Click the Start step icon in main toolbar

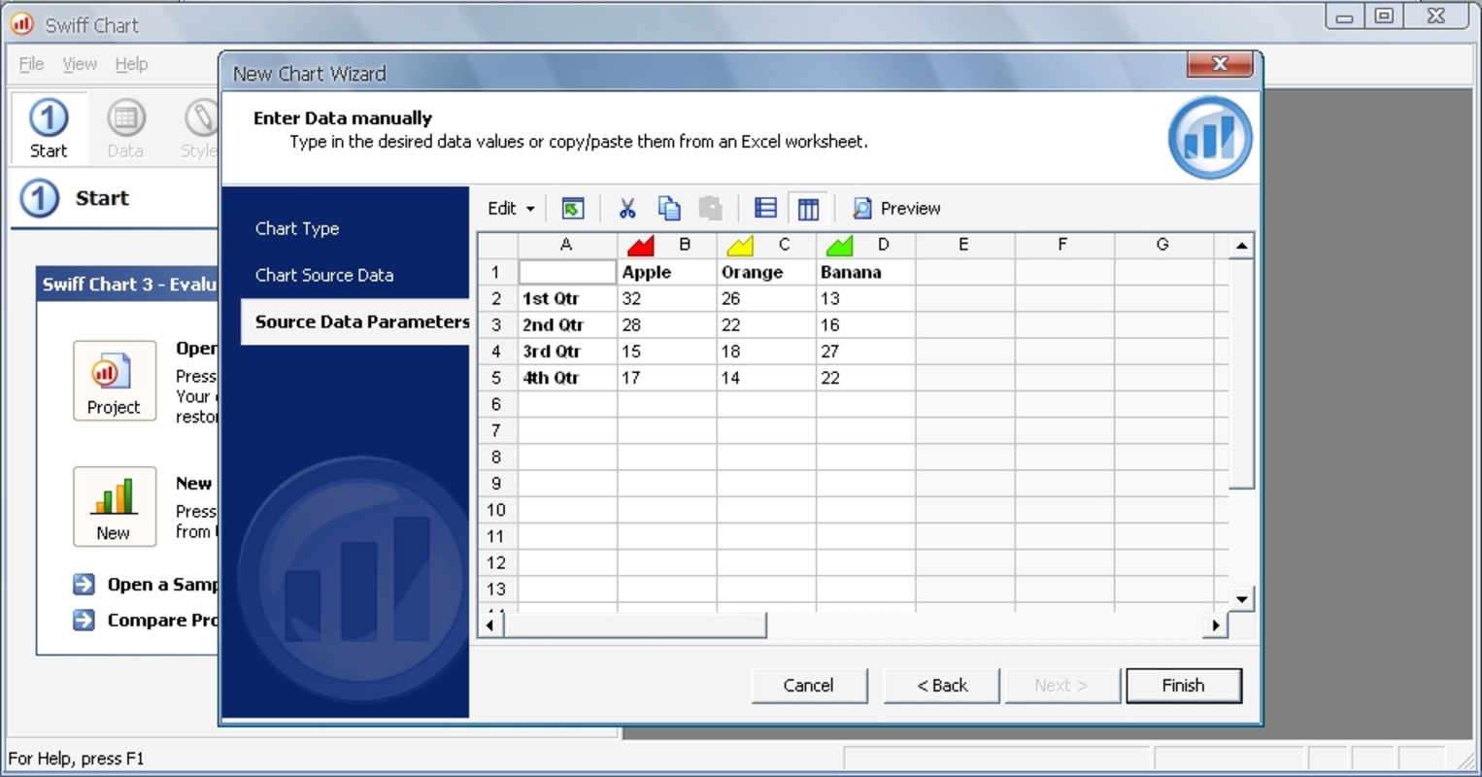click(x=49, y=128)
